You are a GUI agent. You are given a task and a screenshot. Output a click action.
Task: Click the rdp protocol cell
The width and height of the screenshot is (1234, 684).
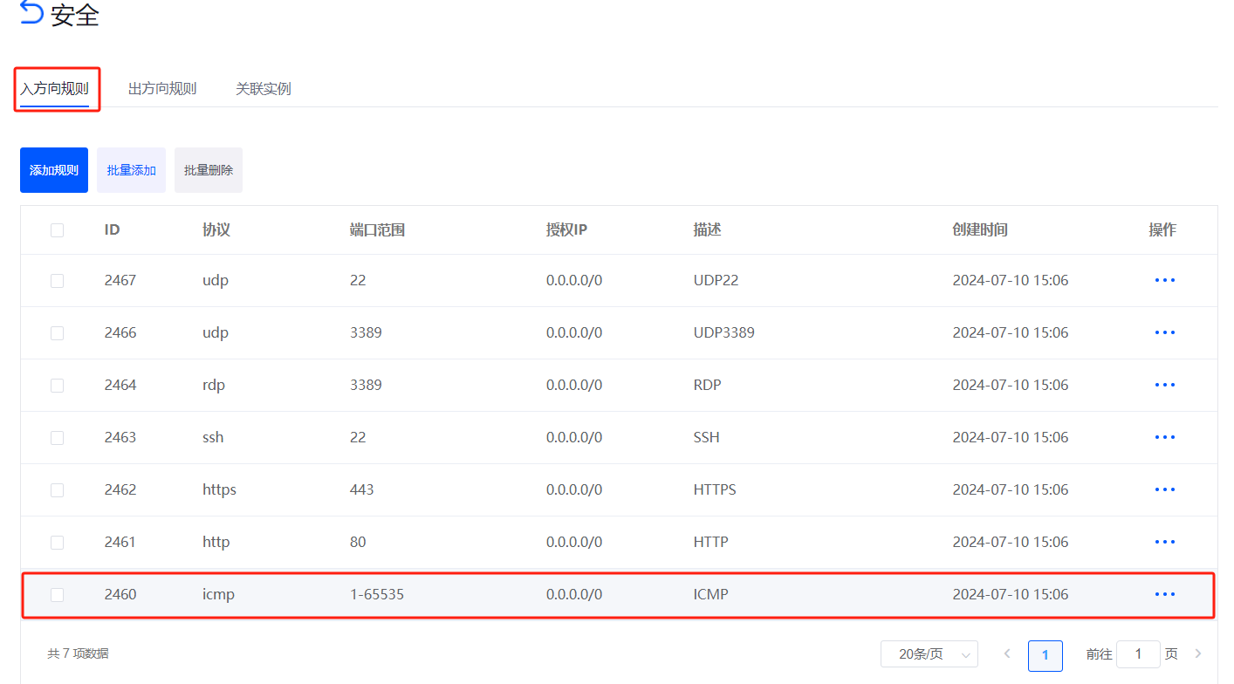pyautogui.click(x=214, y=385)
